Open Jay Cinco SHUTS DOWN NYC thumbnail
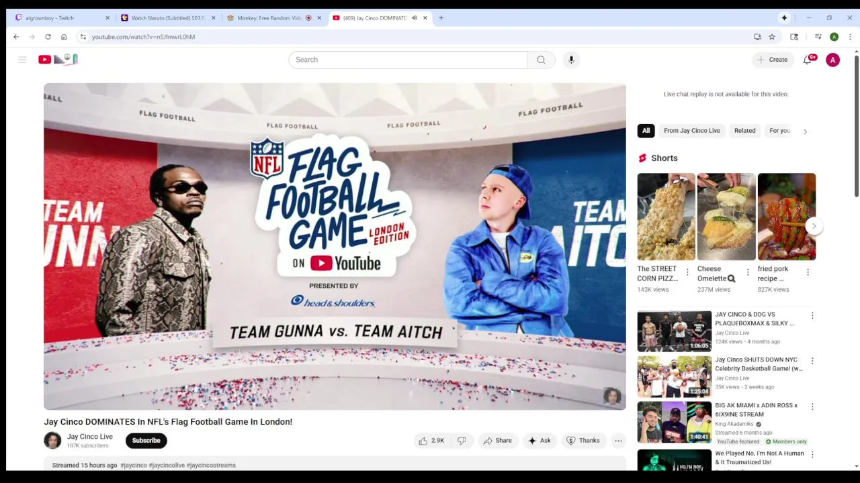 point(674,376)
